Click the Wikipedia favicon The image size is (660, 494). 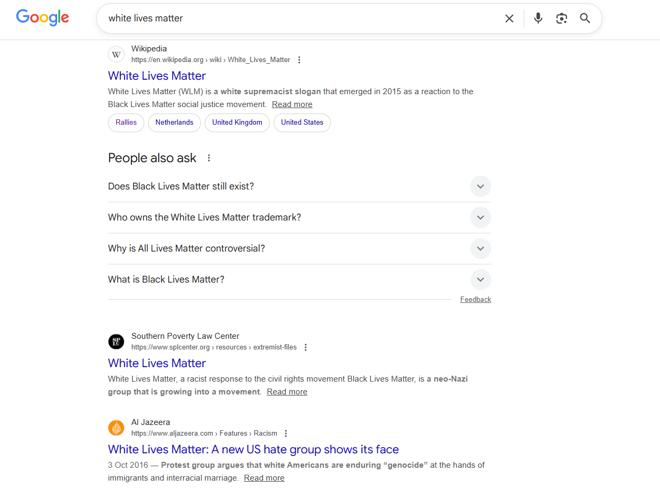(x=116, y=54)
